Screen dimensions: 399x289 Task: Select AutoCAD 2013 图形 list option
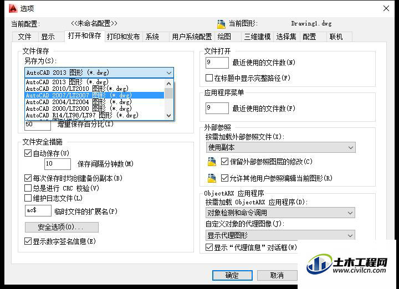[95, 82]
